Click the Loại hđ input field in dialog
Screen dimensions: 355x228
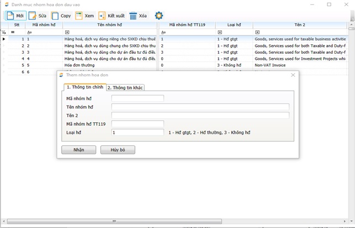pyautogui.click(x=137, y=132)
